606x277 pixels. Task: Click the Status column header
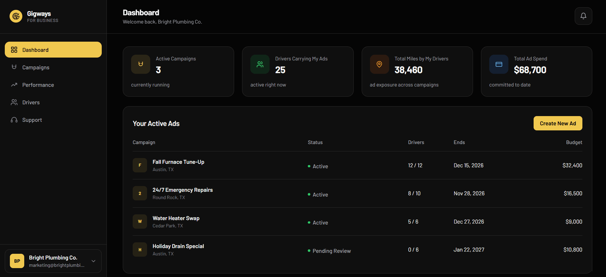tap(315, 142)
